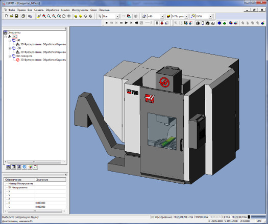Toggle the ПРИВЯЗКА snap mode in status bar
The width and height of the screenshot is (268, 224).
201,217
